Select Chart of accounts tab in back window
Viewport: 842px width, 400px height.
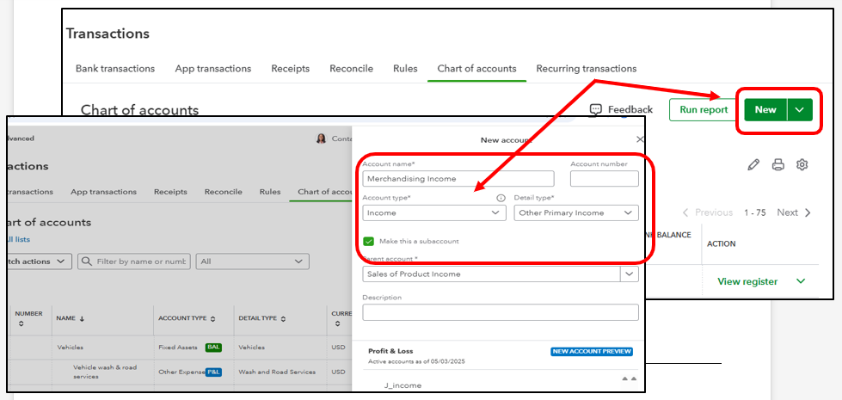476,69
